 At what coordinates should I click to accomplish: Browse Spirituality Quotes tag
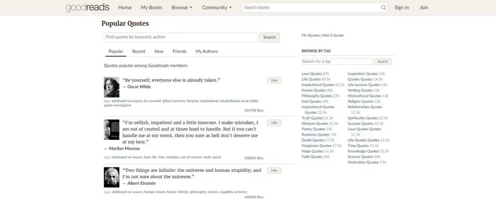coord(363,118)
